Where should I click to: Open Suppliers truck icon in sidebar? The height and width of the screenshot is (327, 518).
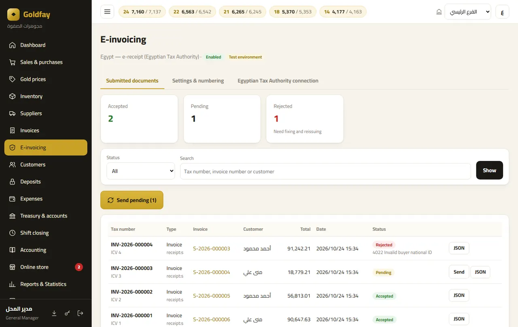pos(13,113)
